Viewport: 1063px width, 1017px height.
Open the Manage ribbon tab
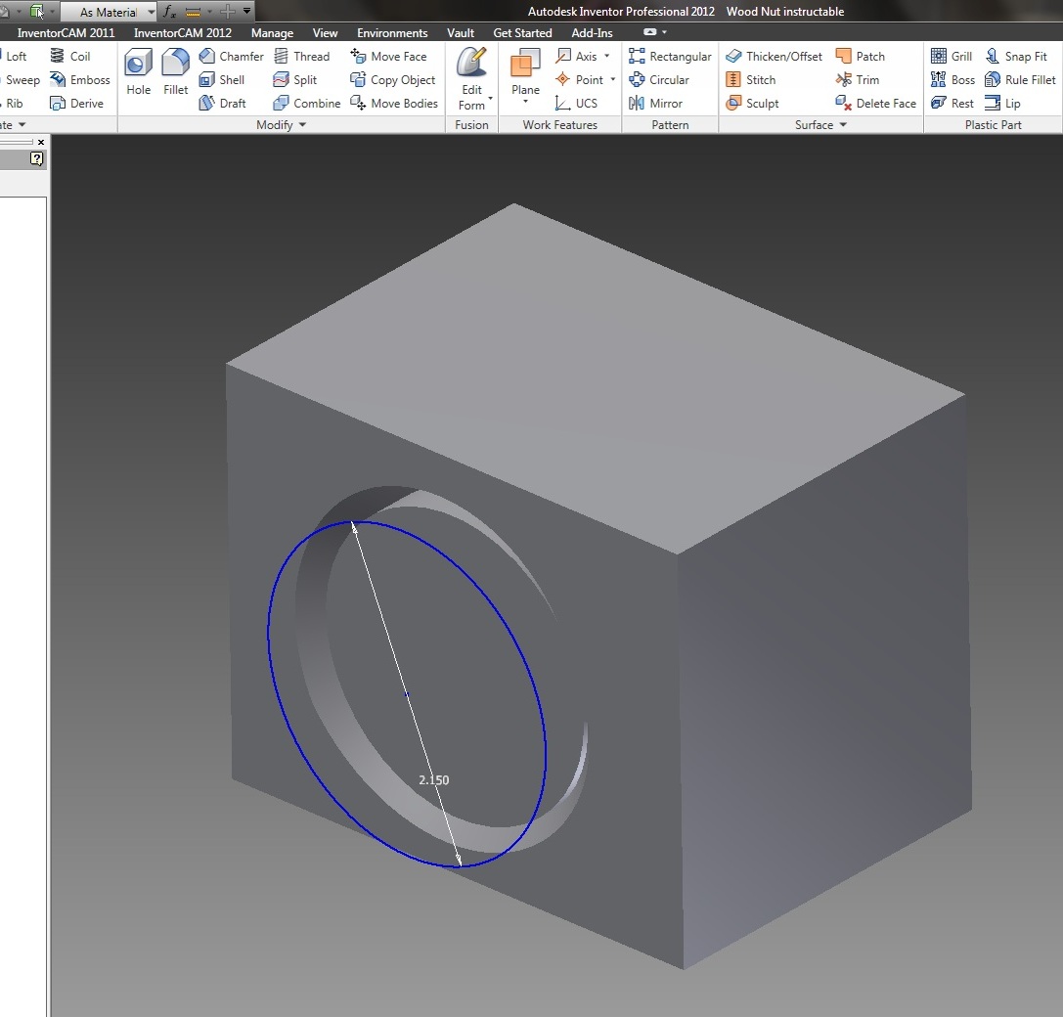pyautogui.click(x=272, y=32)
